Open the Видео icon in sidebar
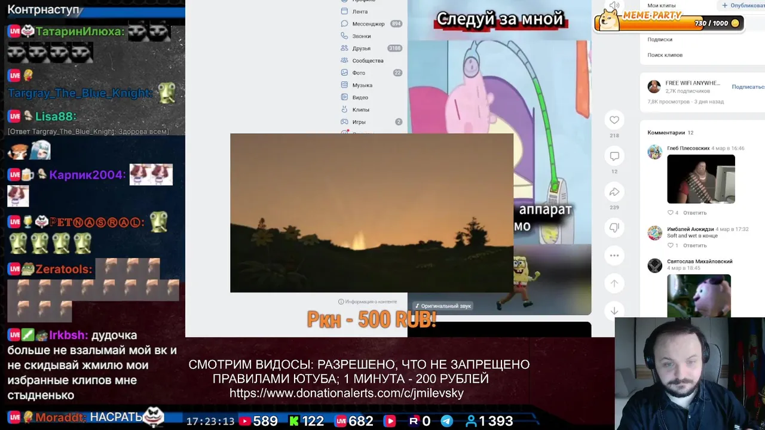This screenshot has height=430, width=765. tap(344, 97)
